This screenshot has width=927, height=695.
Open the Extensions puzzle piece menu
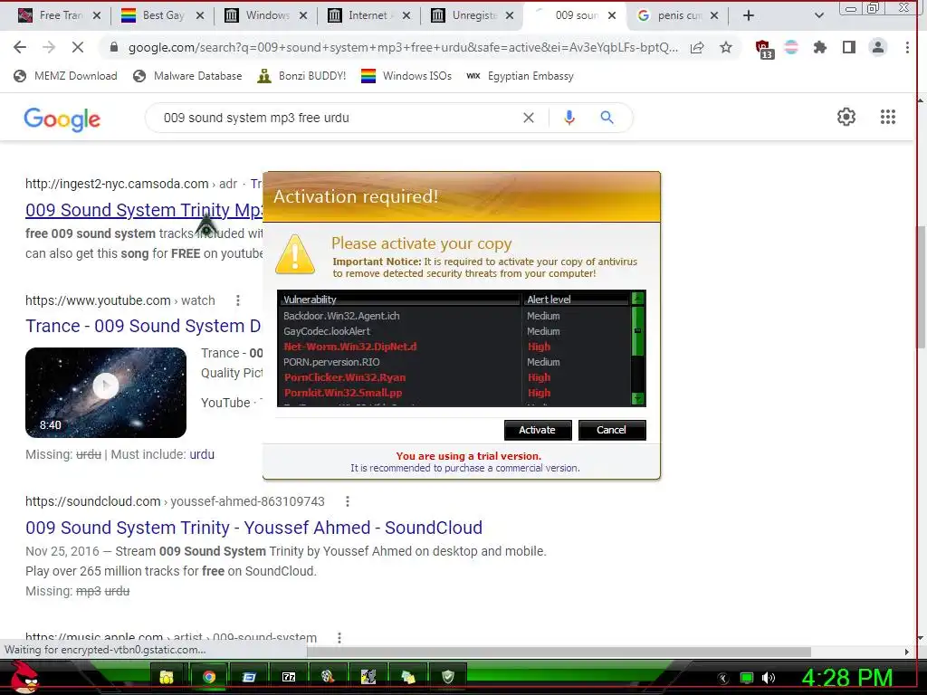tap(819, 47)
